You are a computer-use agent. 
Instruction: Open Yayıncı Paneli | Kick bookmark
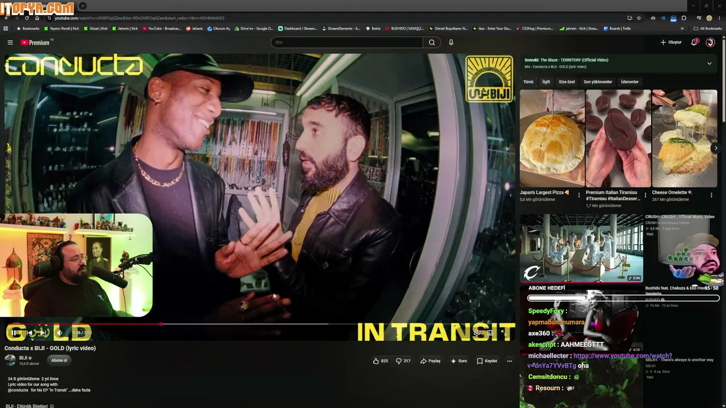[x=61, y=28]
